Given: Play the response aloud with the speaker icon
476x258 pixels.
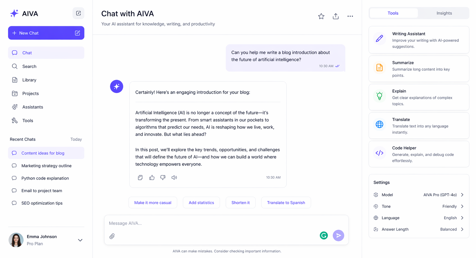Looking at the screenshot, I should point(174,177).
